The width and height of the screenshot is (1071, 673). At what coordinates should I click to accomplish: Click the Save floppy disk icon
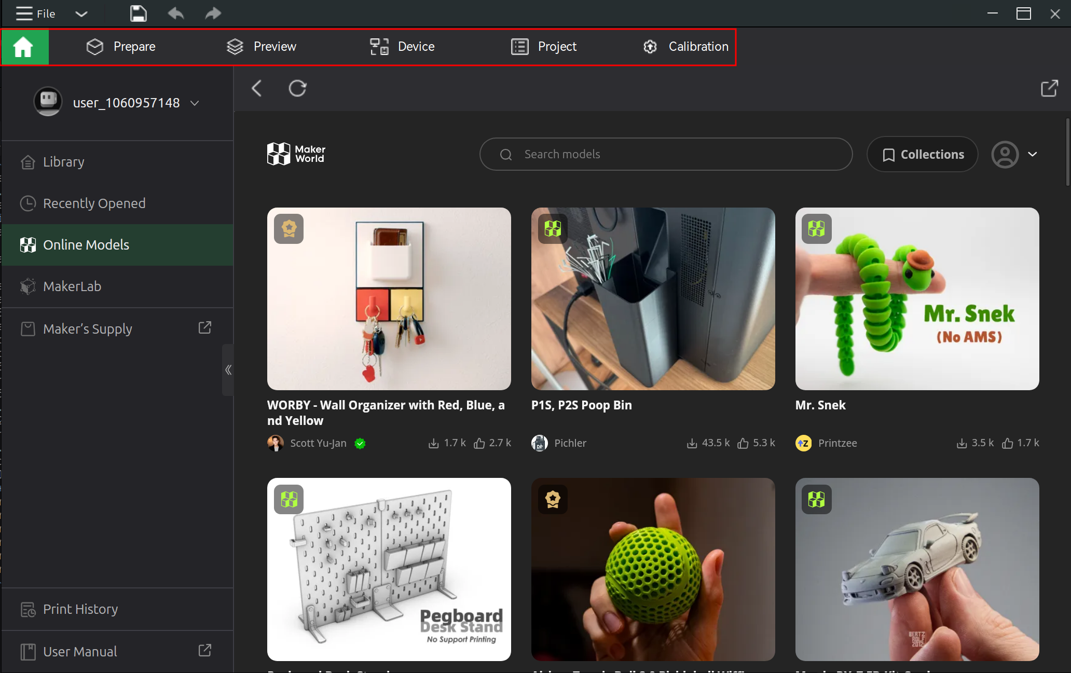coord(138,13)
